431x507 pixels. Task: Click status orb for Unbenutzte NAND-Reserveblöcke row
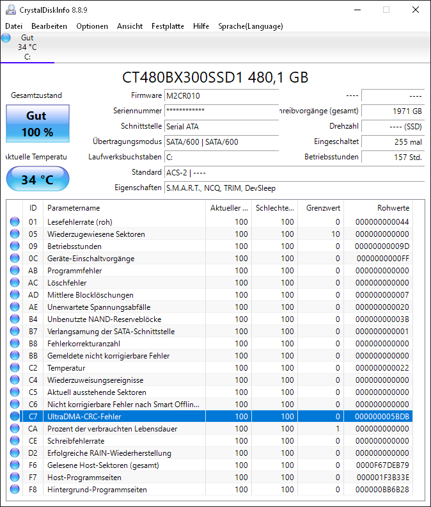[15, 319]
